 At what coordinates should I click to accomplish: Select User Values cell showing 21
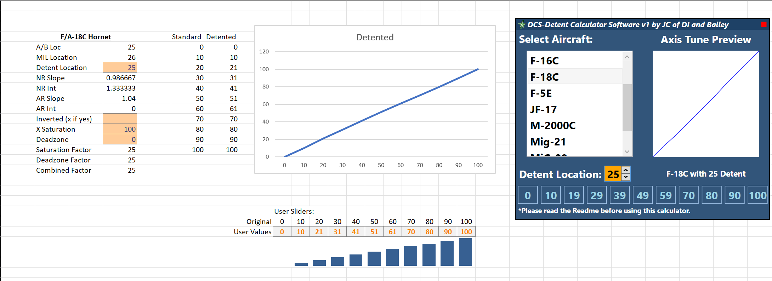pos(319,231)
